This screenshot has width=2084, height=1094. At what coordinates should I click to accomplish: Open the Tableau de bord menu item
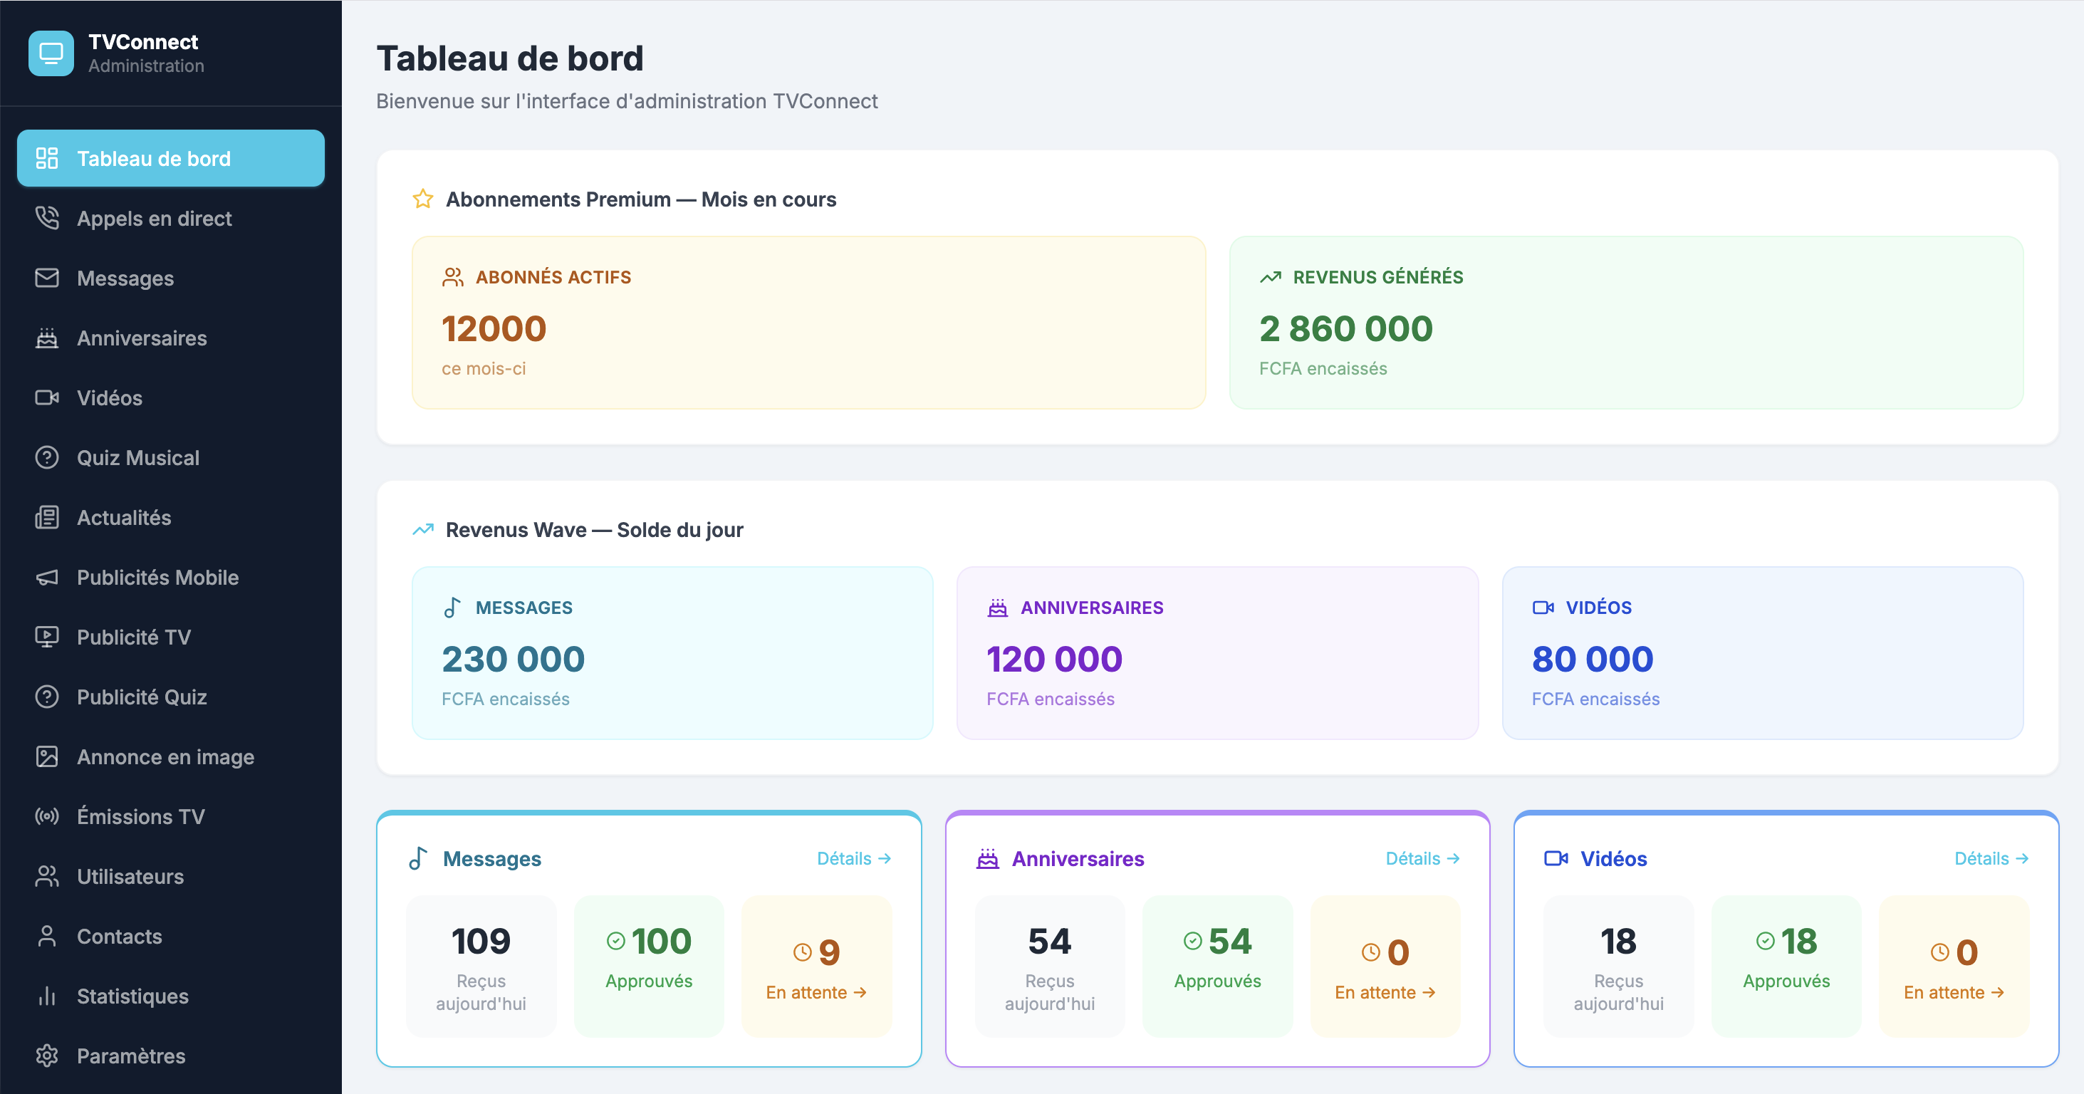click(171, 159)
